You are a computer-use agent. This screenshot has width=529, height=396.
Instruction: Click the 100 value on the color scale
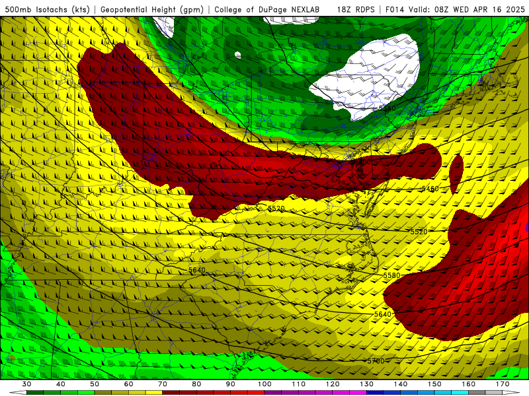point(265,384)
